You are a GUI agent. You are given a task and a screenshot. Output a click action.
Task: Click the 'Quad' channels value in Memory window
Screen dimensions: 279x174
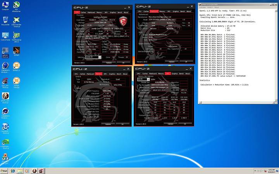click(118, 79)
